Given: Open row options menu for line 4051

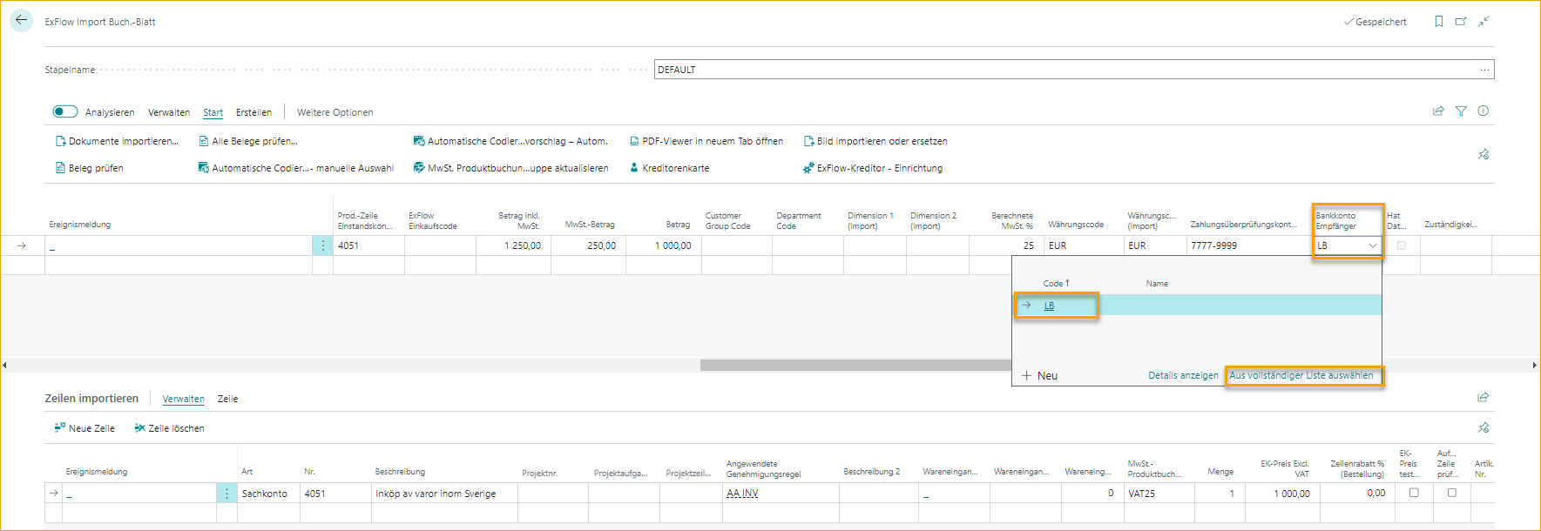Looking at the screenshot, I should tap(322, 245).
